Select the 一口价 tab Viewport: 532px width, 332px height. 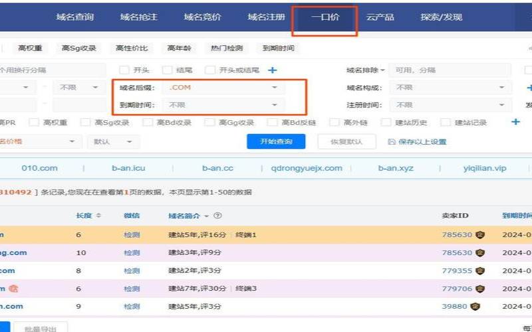click(325, 17)
